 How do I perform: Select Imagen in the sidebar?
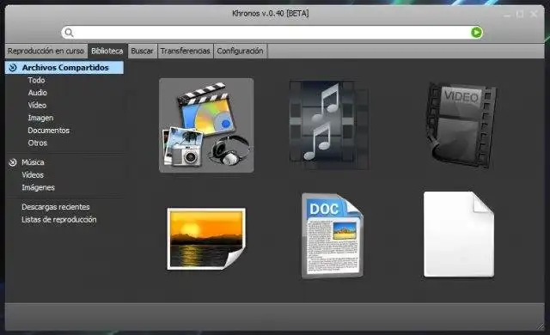coord(40,118)
